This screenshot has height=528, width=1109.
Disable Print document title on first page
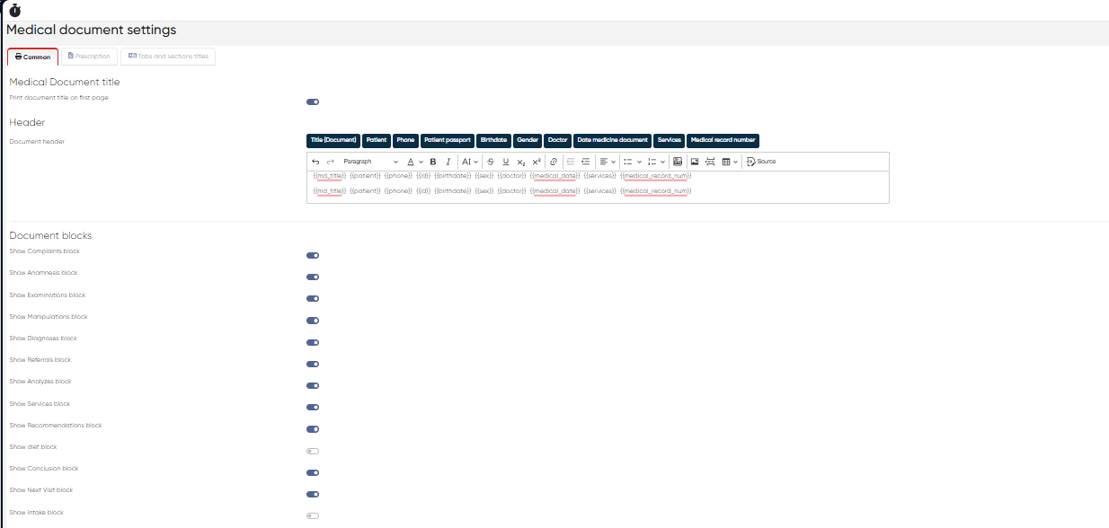coord(313,102)
